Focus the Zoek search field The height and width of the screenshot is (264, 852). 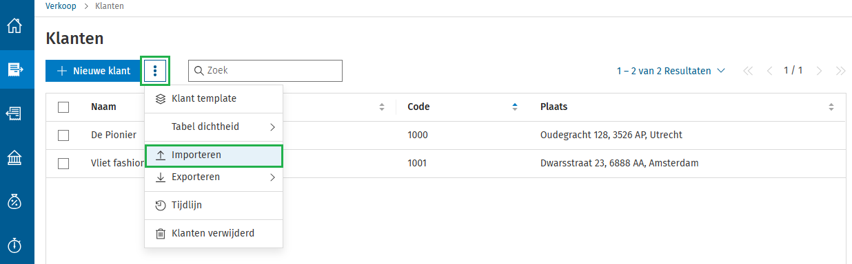(265, 71)
